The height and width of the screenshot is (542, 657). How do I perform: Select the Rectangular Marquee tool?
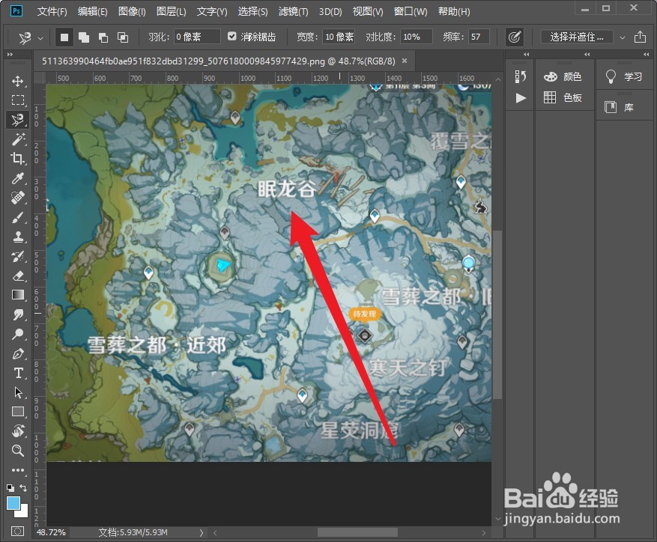coord(17,100)
